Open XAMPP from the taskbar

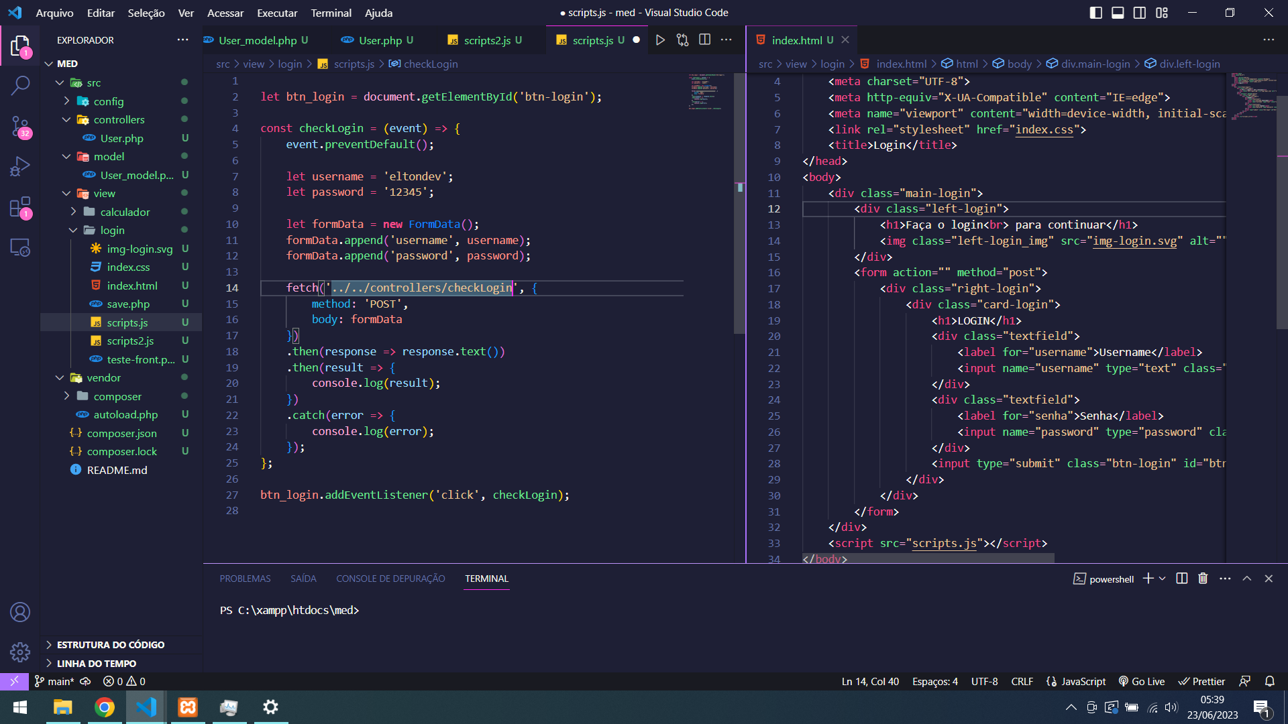(x=188, y=707)
